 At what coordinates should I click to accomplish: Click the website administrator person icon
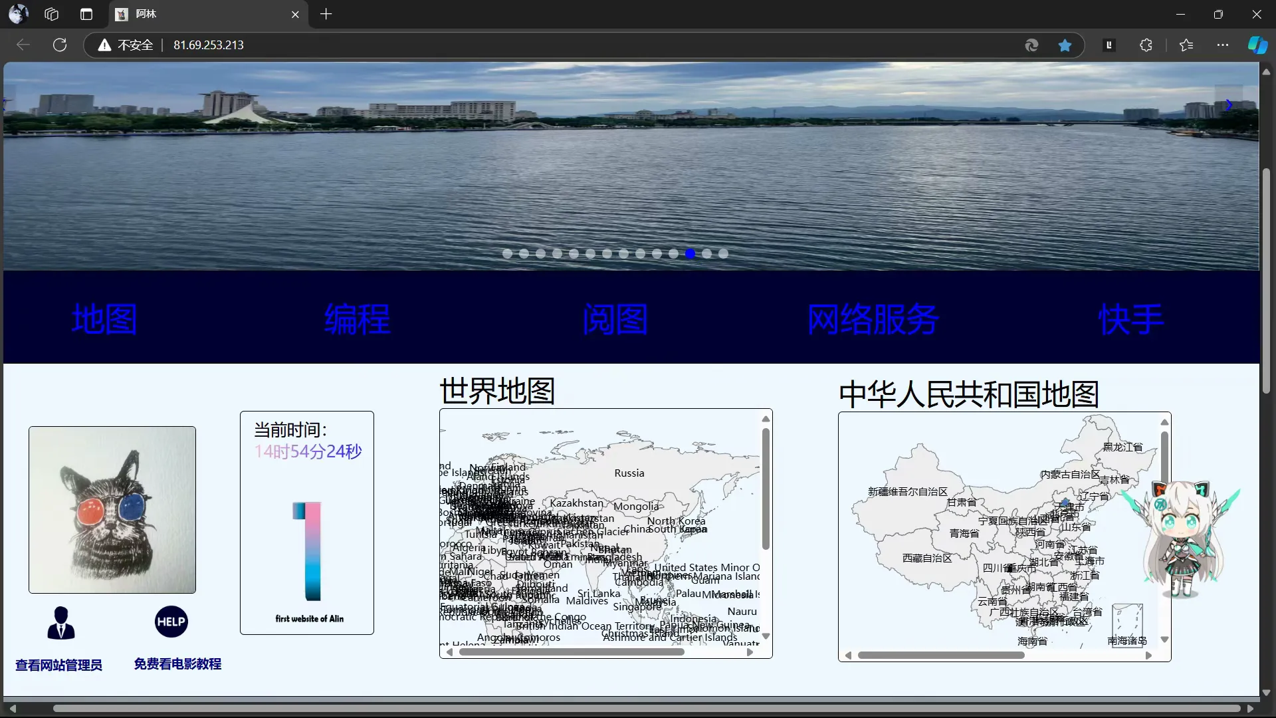tap(60, 623)
